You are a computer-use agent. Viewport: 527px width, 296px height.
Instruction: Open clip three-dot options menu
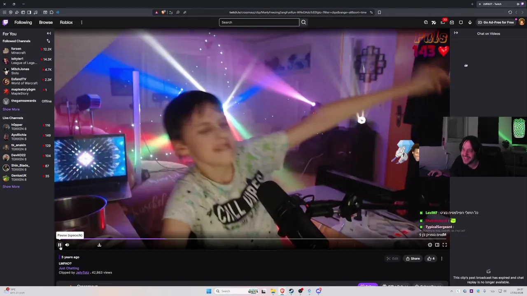point(442,259)
